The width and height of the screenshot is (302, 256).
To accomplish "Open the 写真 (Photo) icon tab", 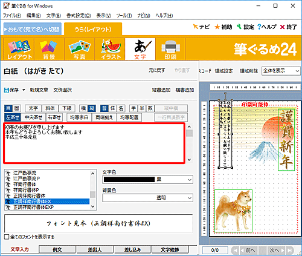I will [79, 49].
